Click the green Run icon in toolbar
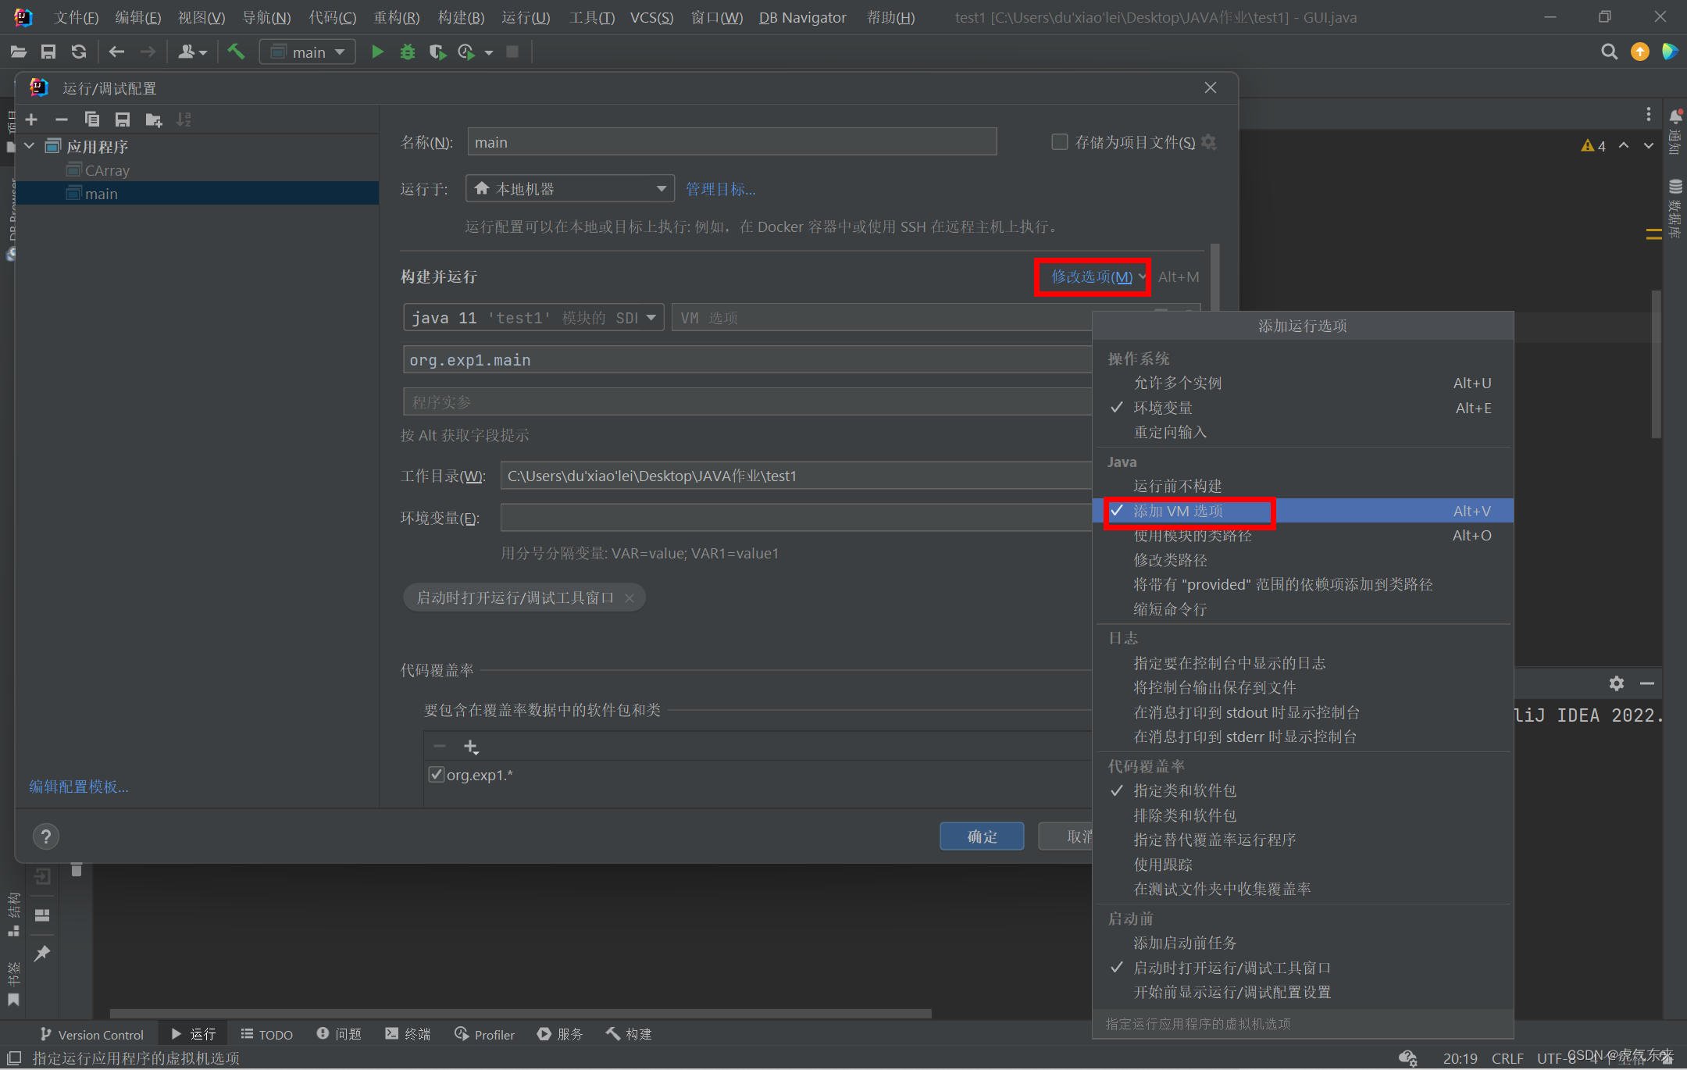 377,52
